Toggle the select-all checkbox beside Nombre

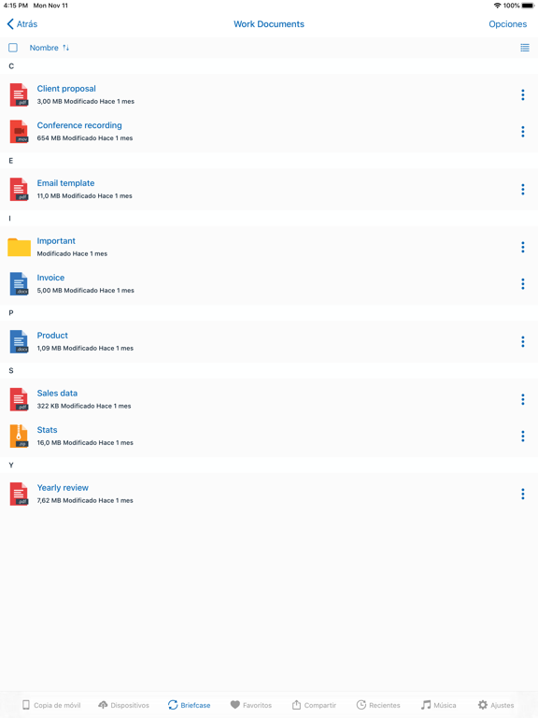pyautogui.click(x=13, y=48)
